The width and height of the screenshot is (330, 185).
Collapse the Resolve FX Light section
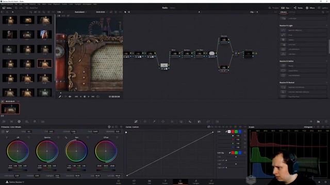[x=326, y=26]
